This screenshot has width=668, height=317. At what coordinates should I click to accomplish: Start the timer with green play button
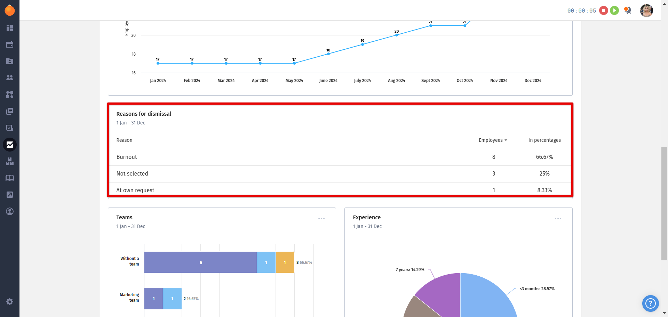(x=614, y=10)
